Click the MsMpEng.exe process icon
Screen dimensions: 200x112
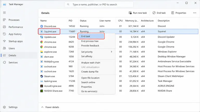[42, 62]
